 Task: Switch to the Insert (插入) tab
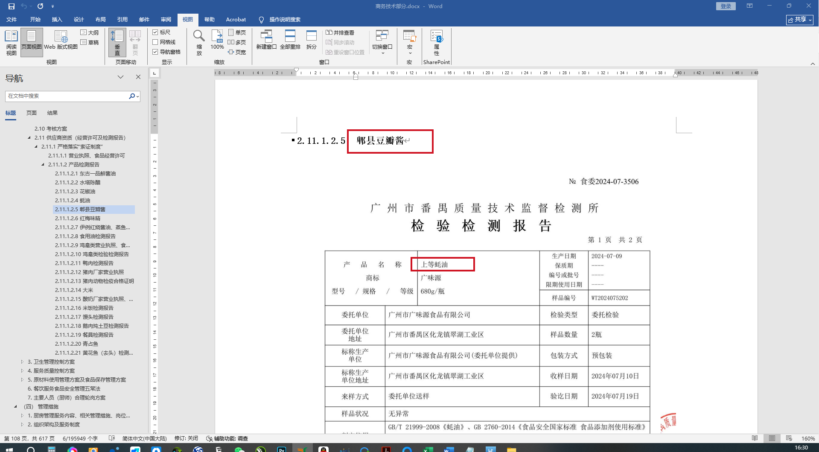coord(57,20)
